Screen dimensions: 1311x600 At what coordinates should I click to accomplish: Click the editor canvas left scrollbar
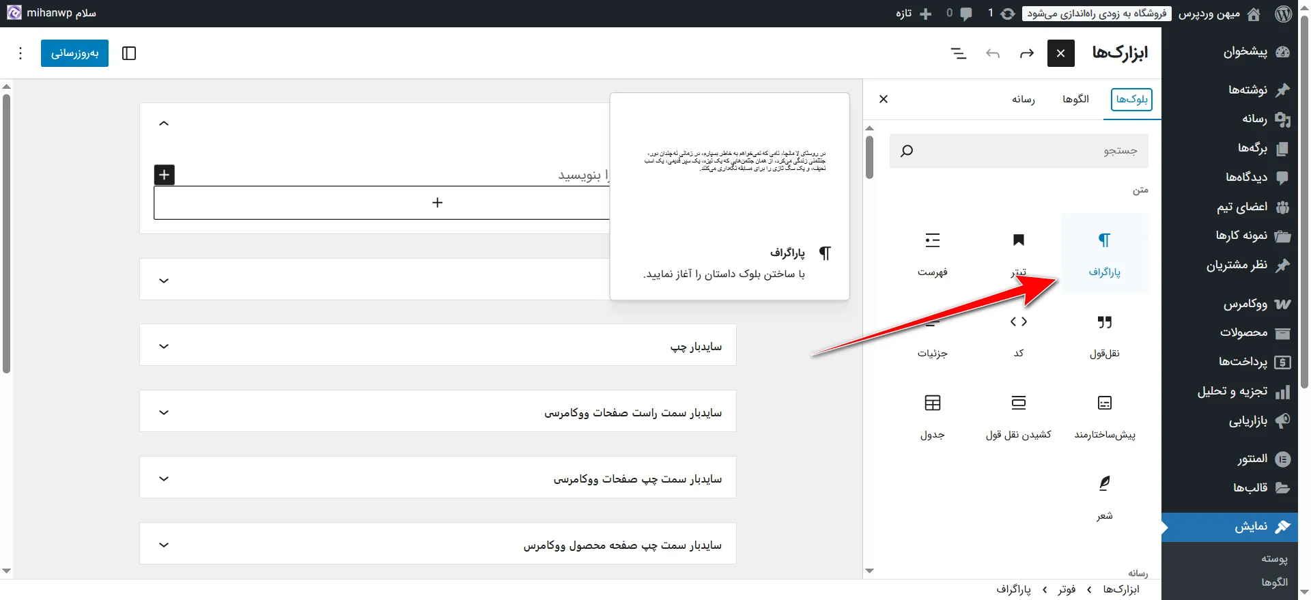click(x=6, y=233)
